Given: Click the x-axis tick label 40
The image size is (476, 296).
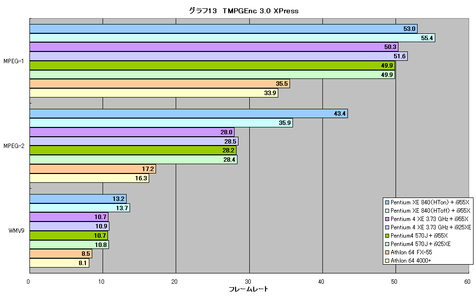Looking at the screenshot, I should tap(321, 282).
